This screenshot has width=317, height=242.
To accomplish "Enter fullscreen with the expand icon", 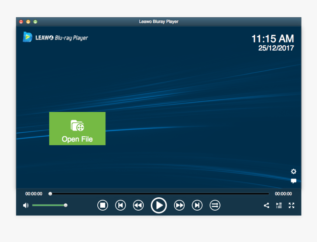I will [x=292, y=205].
